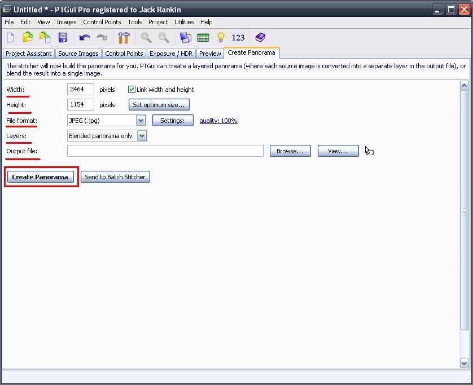Click the Redo arrow icon
The image size is (473, 385).
tap(102, 38)
